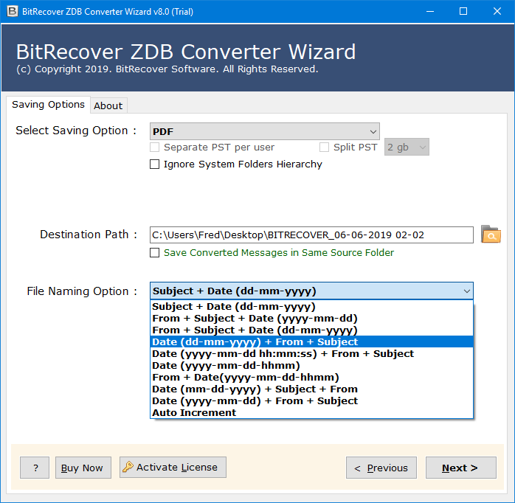
Task: Click into the Destination Path field
Action: [x=311, y=235]
